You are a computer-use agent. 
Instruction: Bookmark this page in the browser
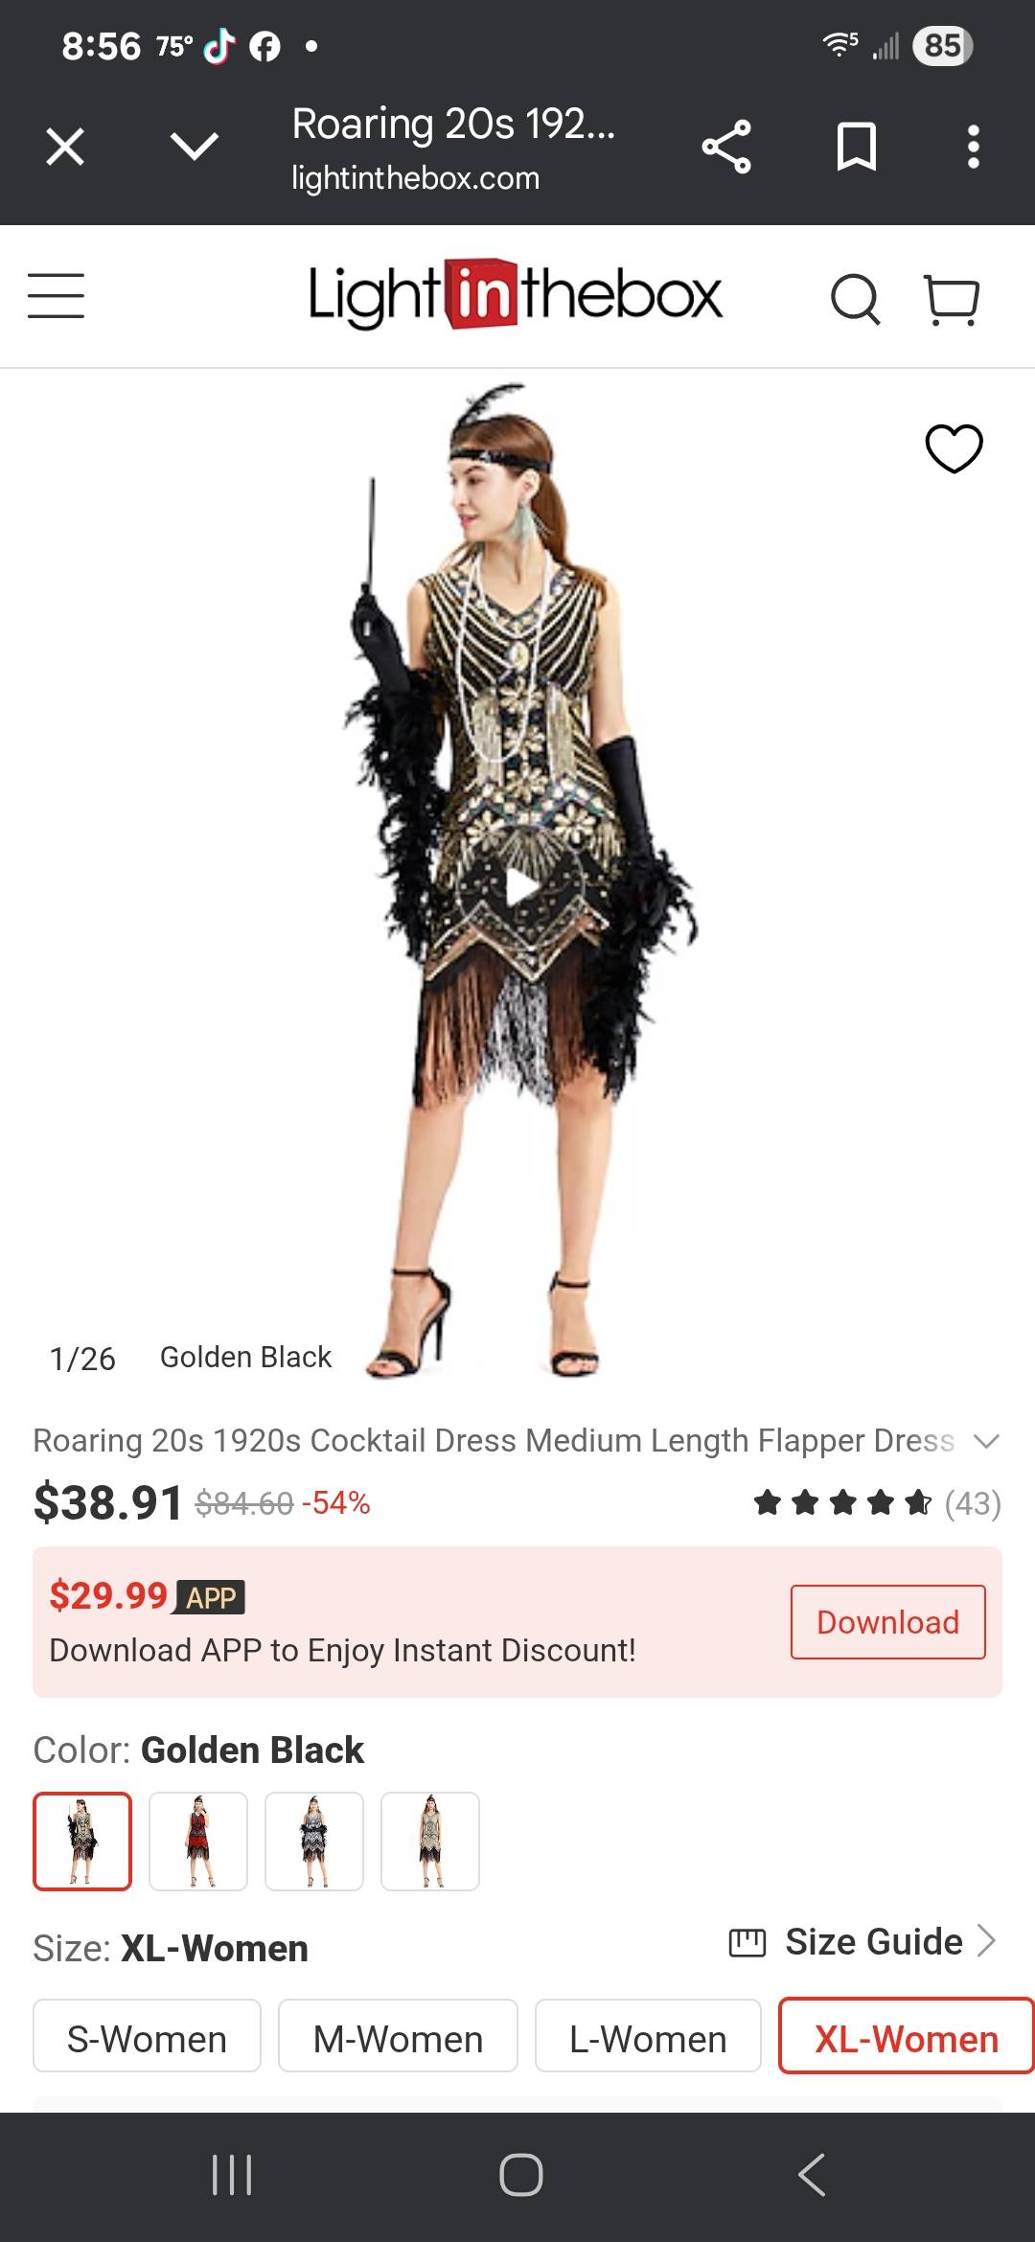[856, 147]
